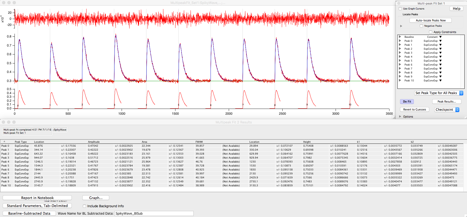467x217 pixels.
Task: Click Auto-locate Peaks Now
Action: click(431, 20)
